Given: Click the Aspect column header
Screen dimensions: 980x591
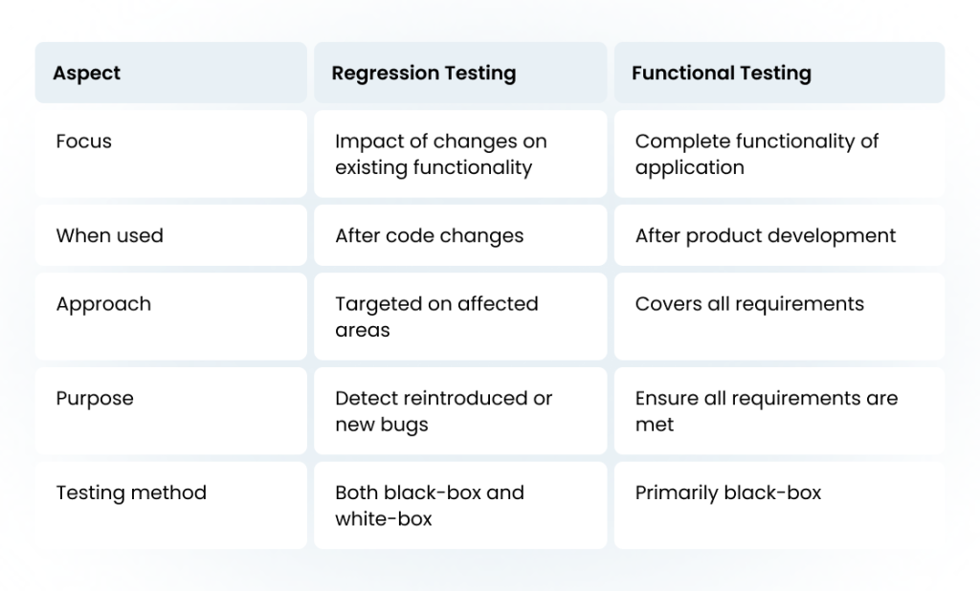Looking at the screenshot, I should pos(170,73).
